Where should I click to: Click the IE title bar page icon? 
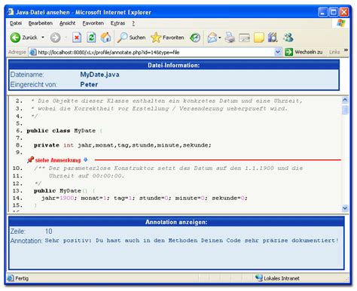tap(11, 12)
